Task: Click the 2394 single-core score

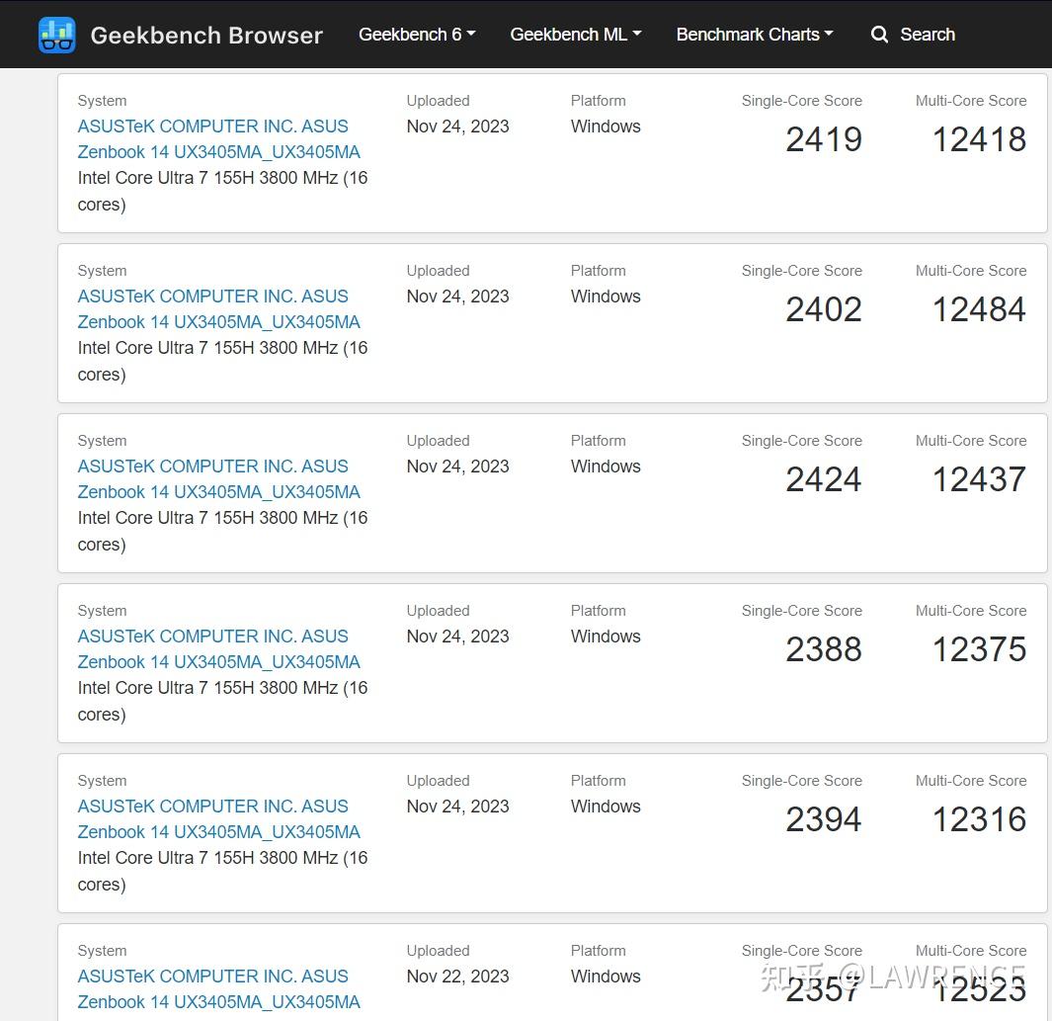Action: 824,819
